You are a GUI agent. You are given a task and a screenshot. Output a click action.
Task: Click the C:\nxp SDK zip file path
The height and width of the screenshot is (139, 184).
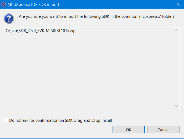click(x=41, y=31)
